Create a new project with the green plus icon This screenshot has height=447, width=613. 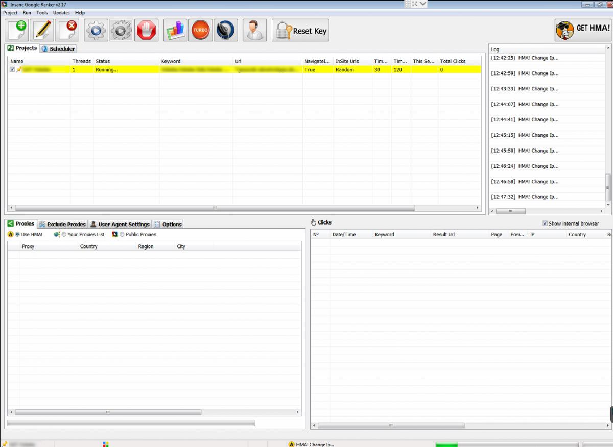(17, 30)
